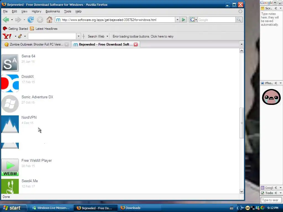
Task: Open the forward history dropdown arrow
Action: tap(24, 20)
